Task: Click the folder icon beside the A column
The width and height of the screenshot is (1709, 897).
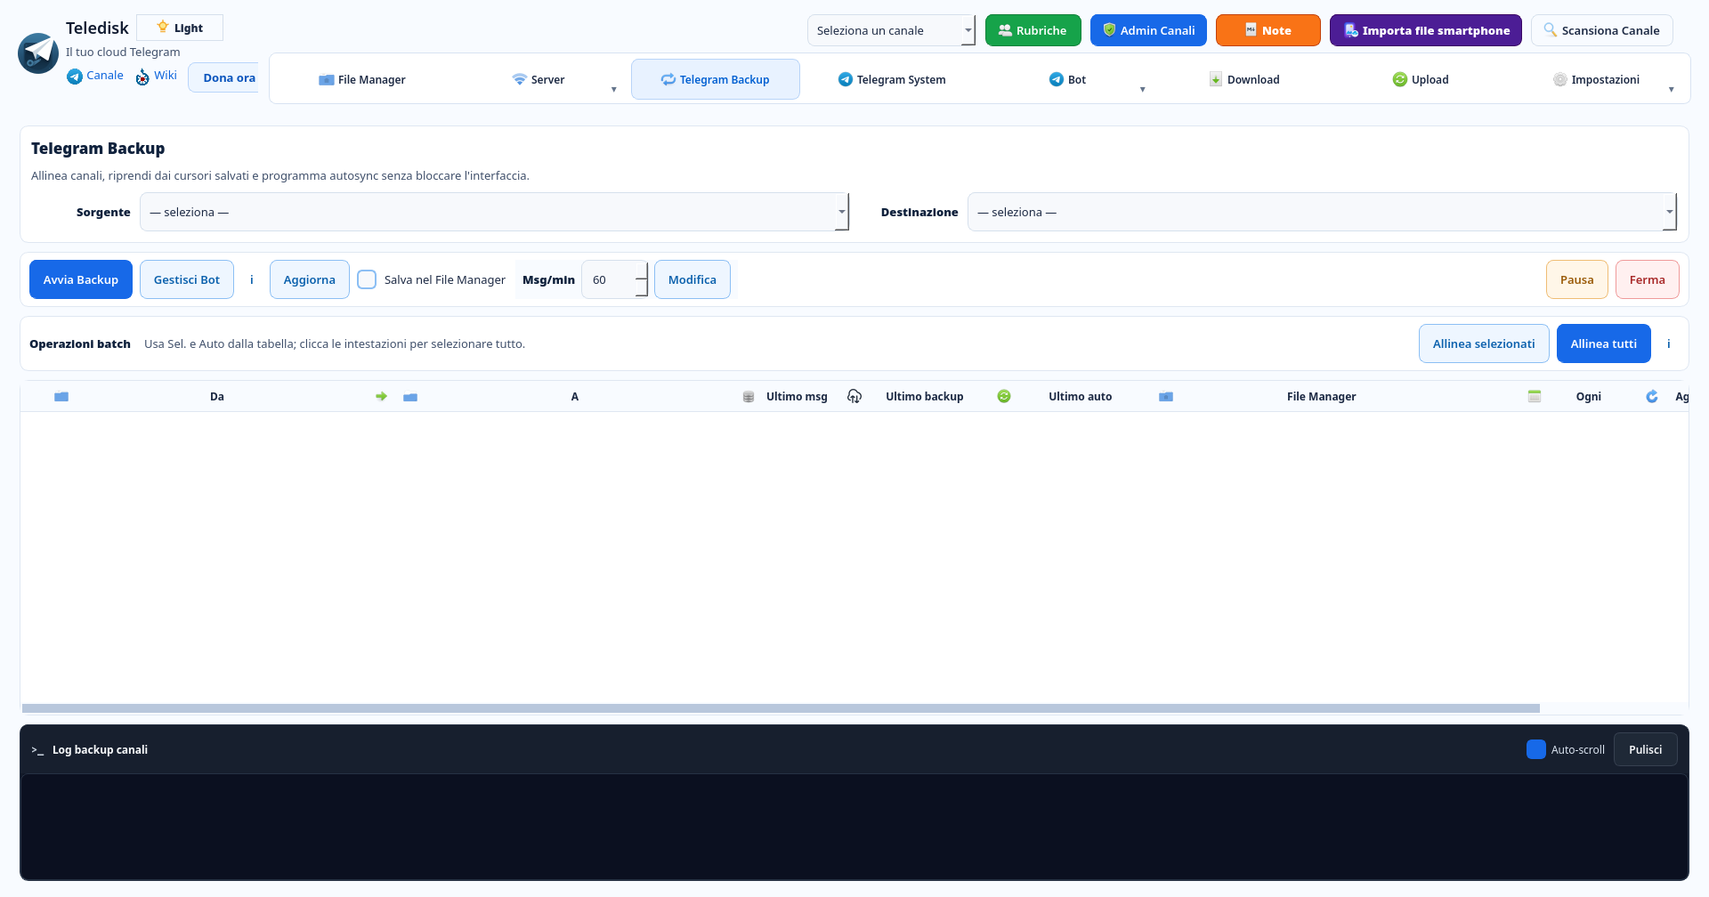Action: coord(410,397)
